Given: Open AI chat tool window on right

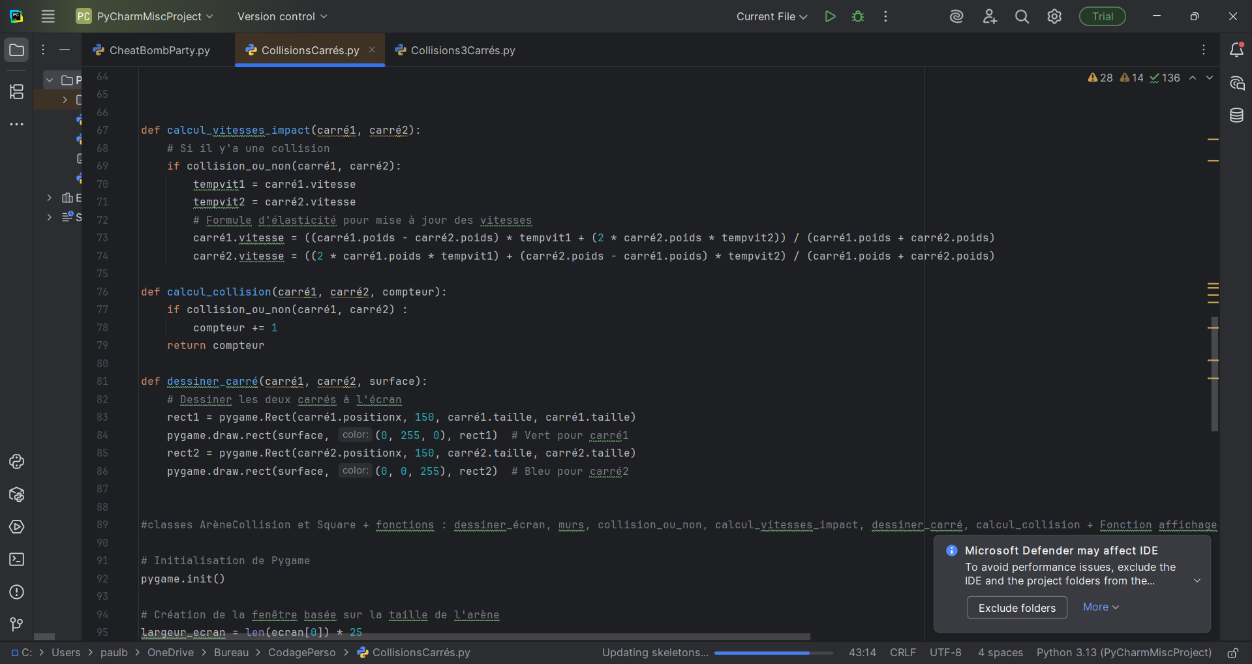Looking at the screenshot, I should click(1236, 83).
